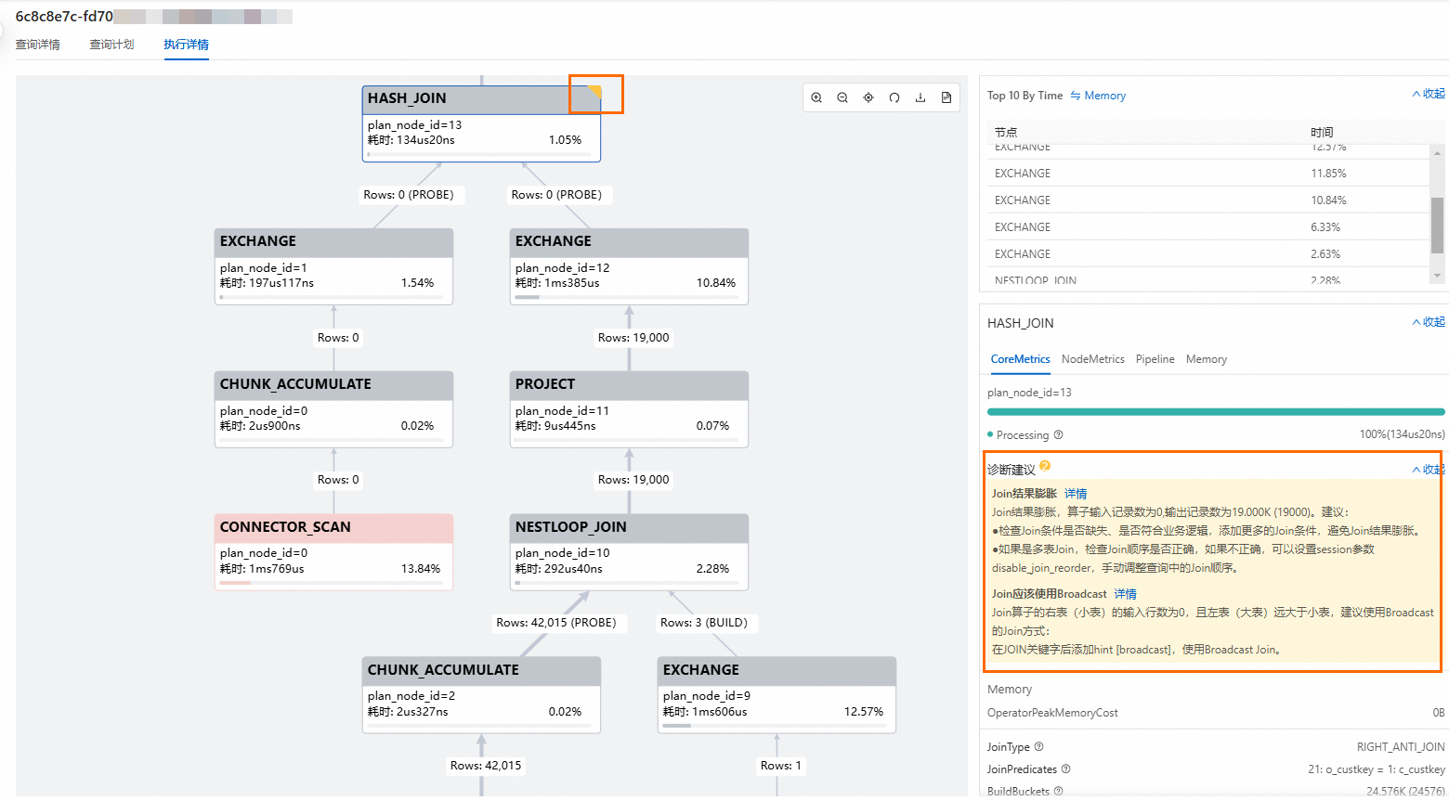
Task: Collapse the Top 10 By Time panel
Action: coord(1429,94)
